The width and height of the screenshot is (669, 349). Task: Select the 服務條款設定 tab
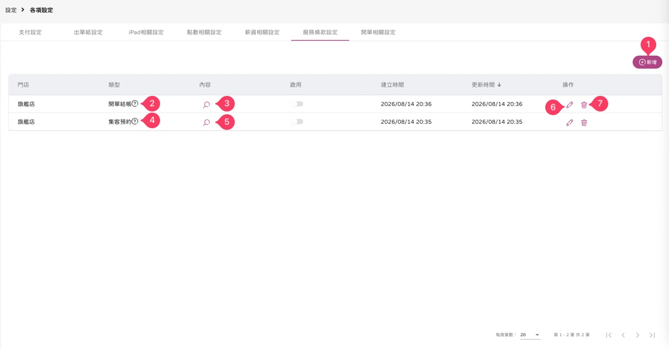click(320, 32)
